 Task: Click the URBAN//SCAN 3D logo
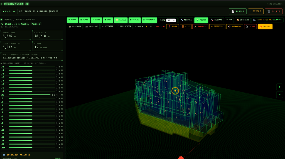point(16,4)
